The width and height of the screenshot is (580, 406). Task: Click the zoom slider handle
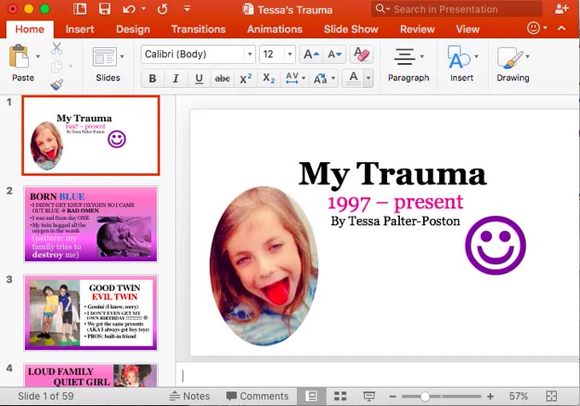[425, 397]
